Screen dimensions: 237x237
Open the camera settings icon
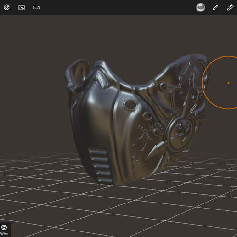pos(36,7)
